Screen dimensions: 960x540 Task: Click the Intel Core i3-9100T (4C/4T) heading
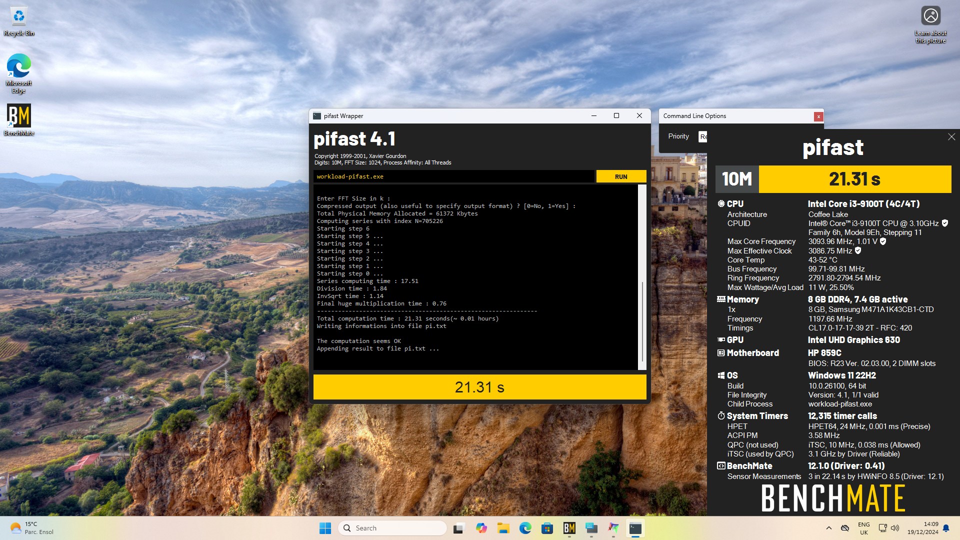pos(863,203)
